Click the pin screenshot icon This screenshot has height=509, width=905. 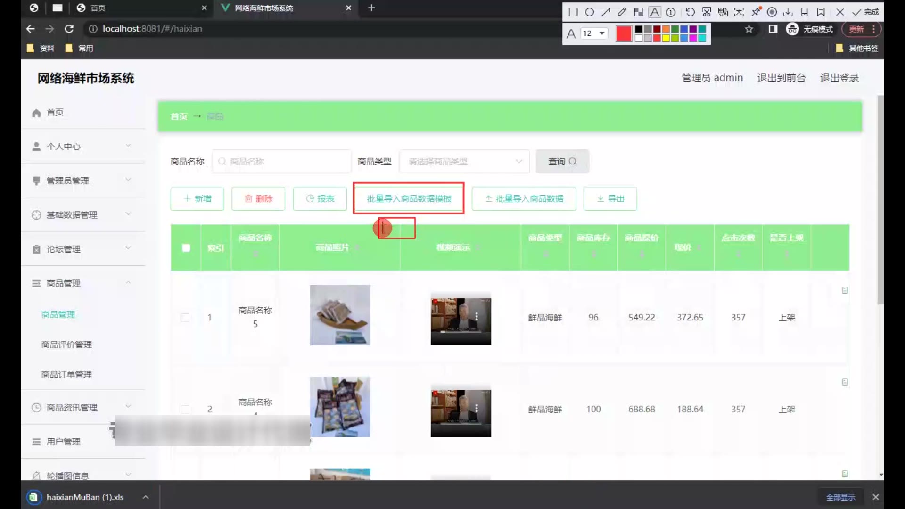756,12
